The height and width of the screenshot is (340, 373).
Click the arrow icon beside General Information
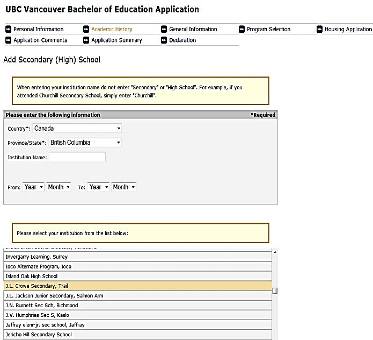pos(164,29)
